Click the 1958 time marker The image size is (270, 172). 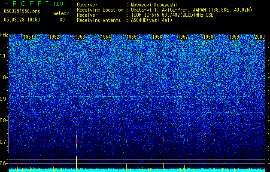click(x=208, y=37)
